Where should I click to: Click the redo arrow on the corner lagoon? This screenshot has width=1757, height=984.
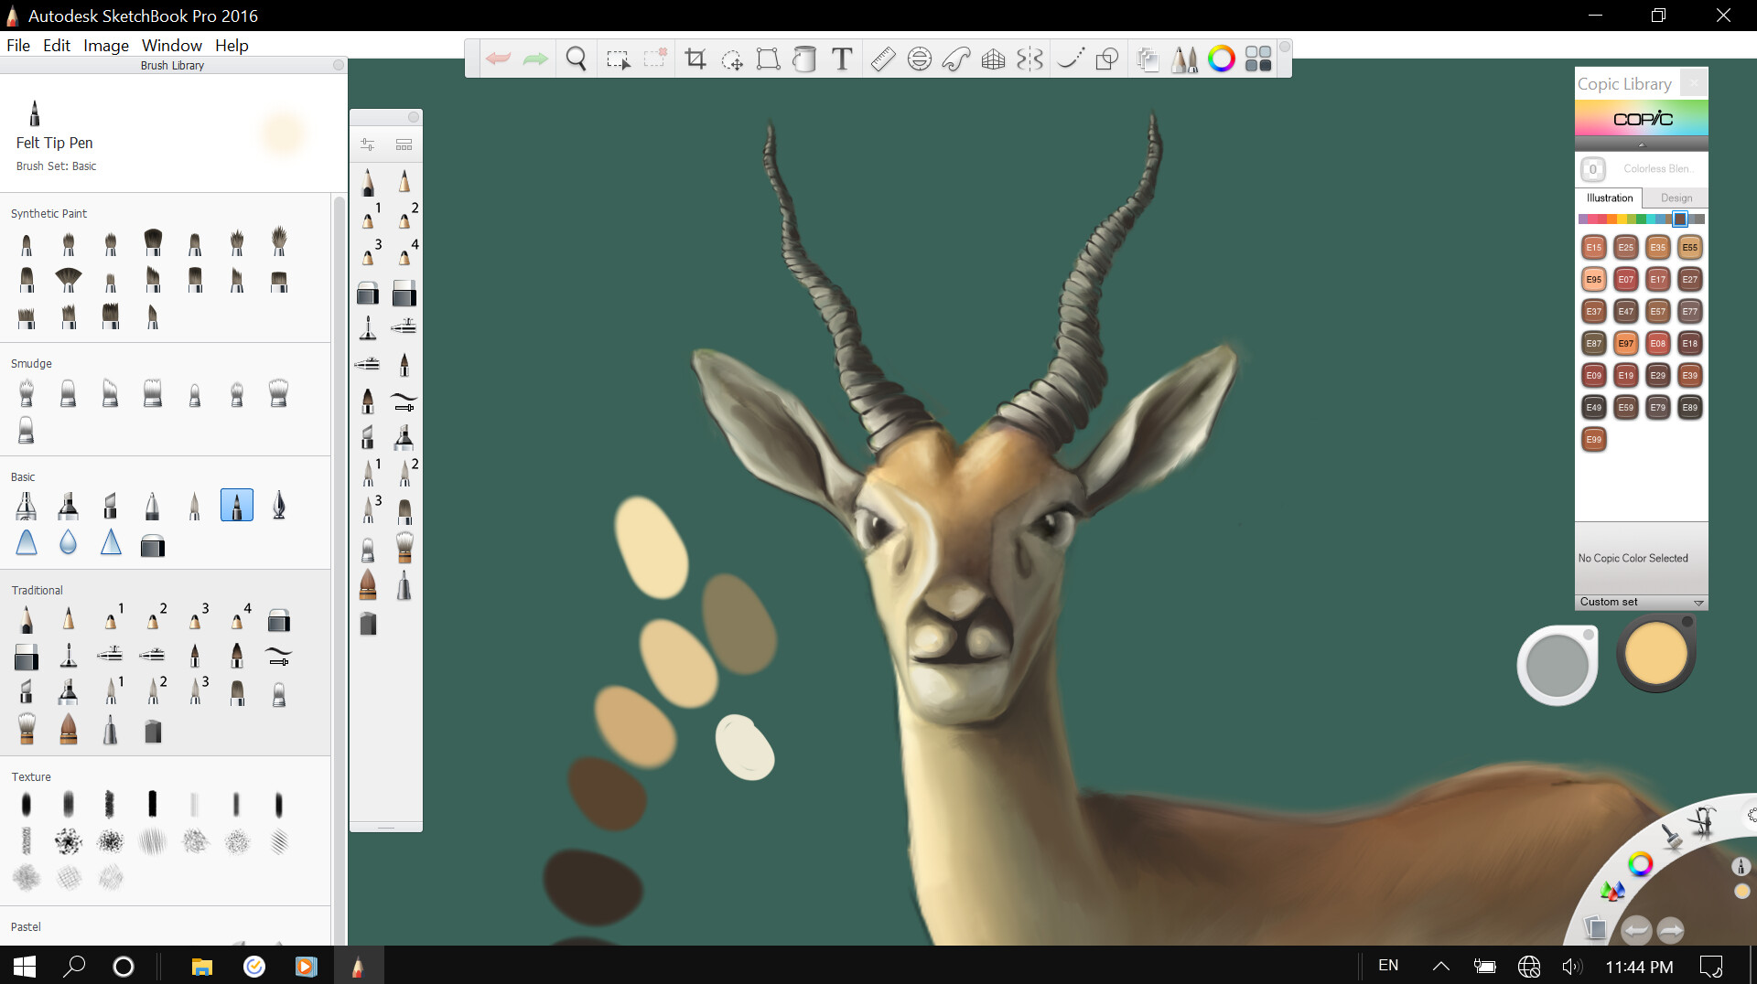click(1671, 931)
